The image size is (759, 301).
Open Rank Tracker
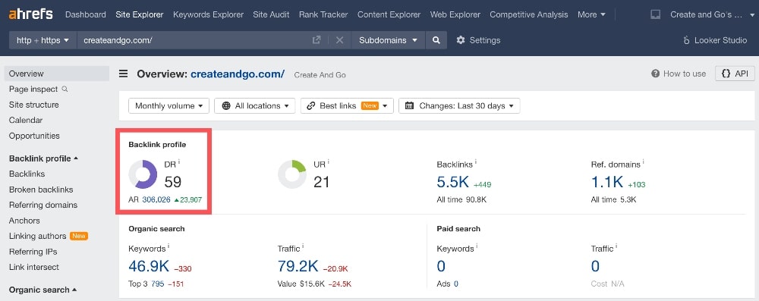coord(323,14)
